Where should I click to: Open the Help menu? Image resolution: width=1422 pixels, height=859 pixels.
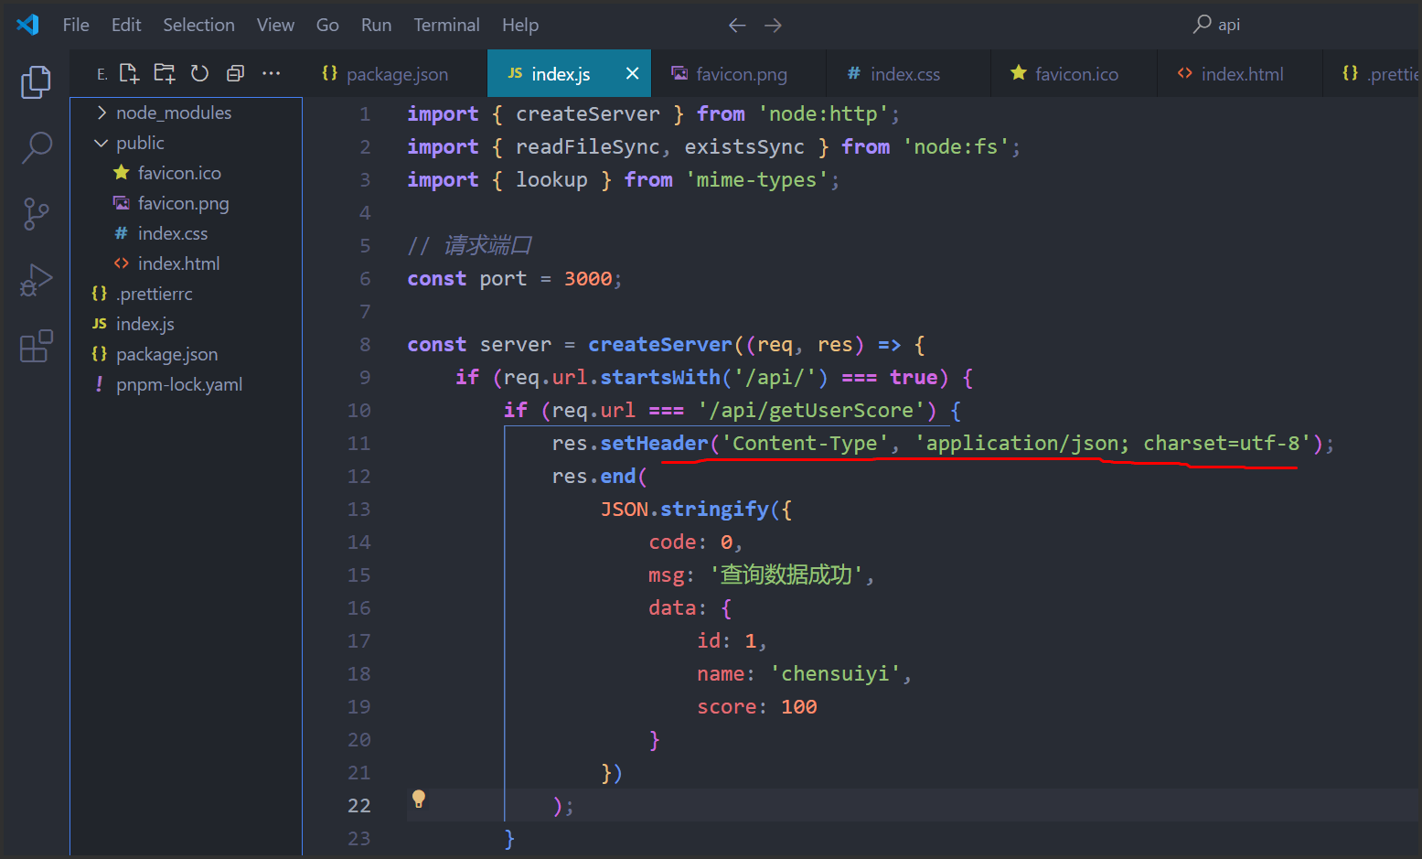click(x=520, y=25)
